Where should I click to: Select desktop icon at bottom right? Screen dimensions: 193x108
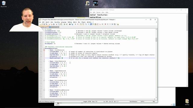[187, 102]
